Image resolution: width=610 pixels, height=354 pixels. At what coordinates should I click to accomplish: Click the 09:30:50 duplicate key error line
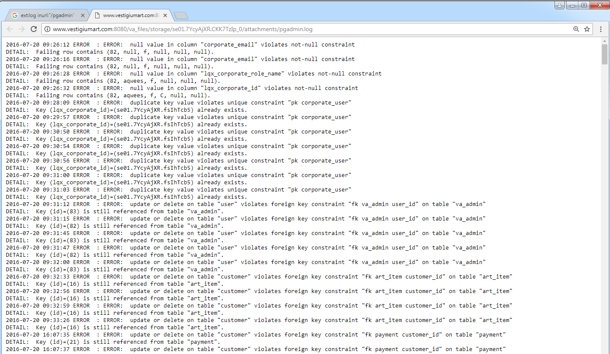179,131
